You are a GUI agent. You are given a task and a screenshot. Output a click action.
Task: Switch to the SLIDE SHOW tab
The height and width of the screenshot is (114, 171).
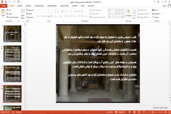point(64,6)
